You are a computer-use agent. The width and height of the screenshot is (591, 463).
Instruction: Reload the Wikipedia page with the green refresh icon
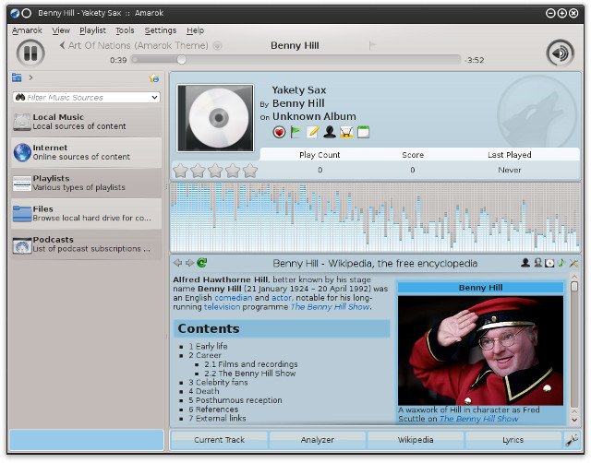click(x=202, y=263)
